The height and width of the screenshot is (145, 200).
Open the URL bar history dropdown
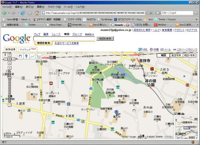pyautogui.click(x=146, y=13)
